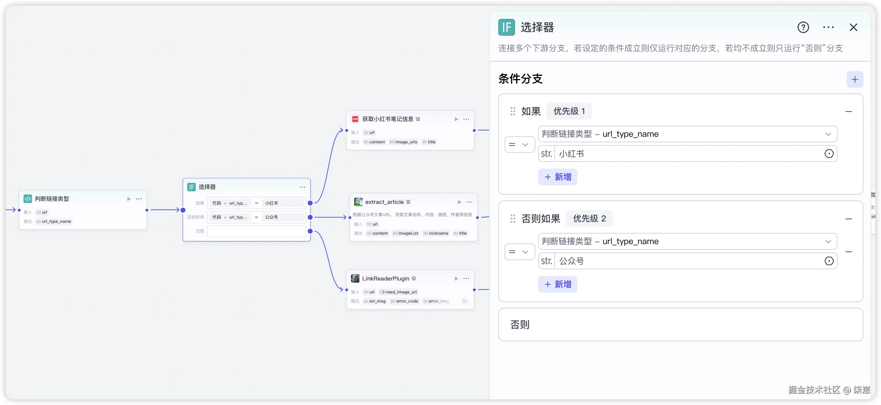Open the url_type_name variable dropdown in 如果 branch
Image resolution: width=881 pixels, height=405 pixels.
point(687,134)
